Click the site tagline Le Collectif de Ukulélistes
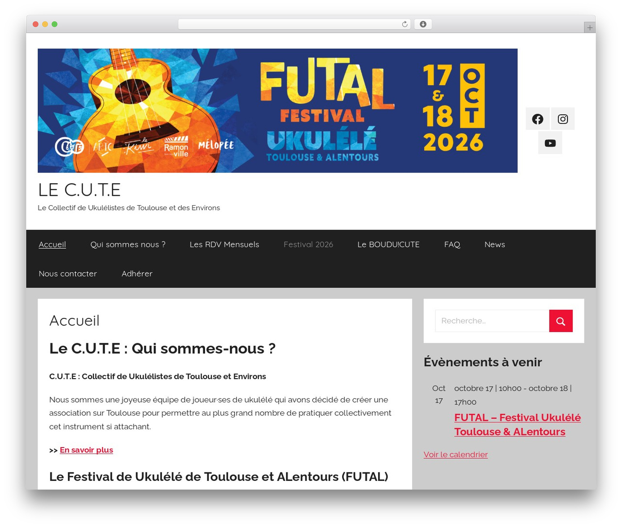622x527 pixels. tap(129, 208)
